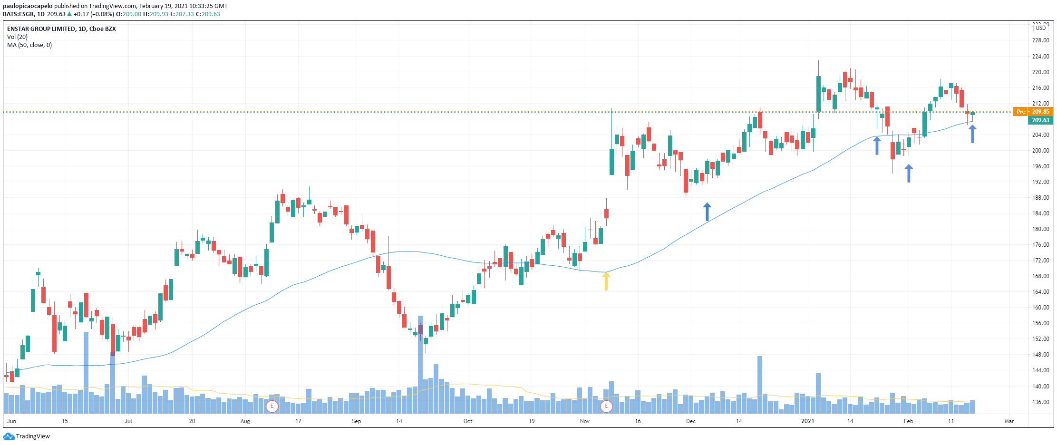Click the 188.00 price axis label

[1040, 198]
